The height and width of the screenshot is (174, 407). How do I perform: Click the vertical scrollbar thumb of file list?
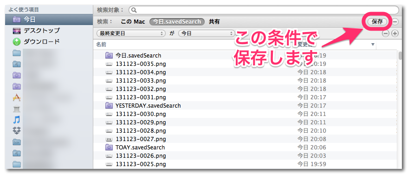(x=400, y=56)
